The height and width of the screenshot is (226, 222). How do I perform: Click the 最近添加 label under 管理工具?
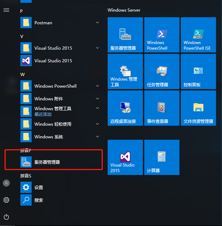[x=43, y=114]
